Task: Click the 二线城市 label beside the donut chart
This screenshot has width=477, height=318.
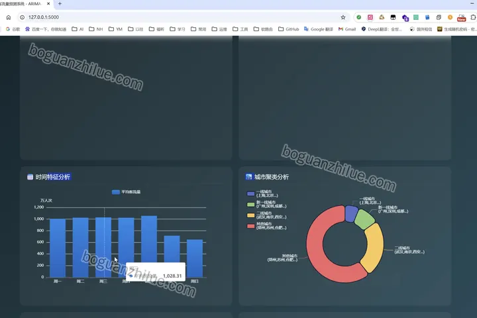Action: [x=409, y=250]
